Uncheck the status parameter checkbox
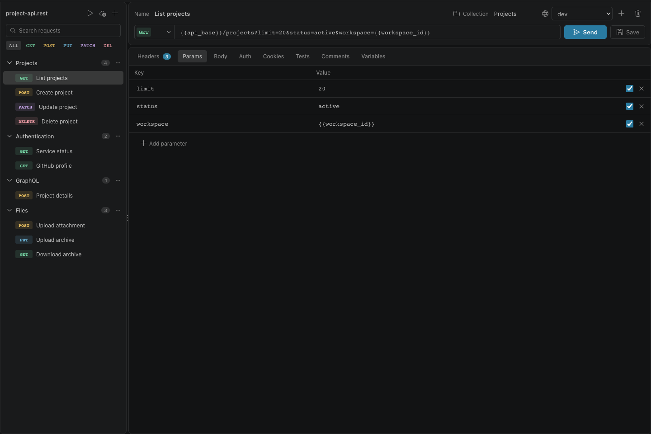Screen dimensions: 651x434 click(x=630, y=106)
